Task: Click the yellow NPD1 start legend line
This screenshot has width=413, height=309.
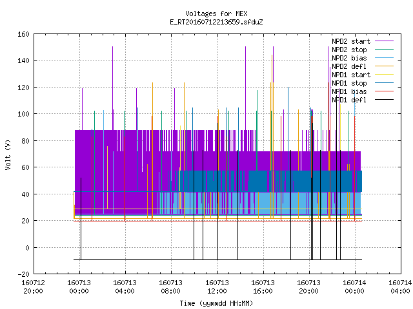Action: [x=384, y=75]
